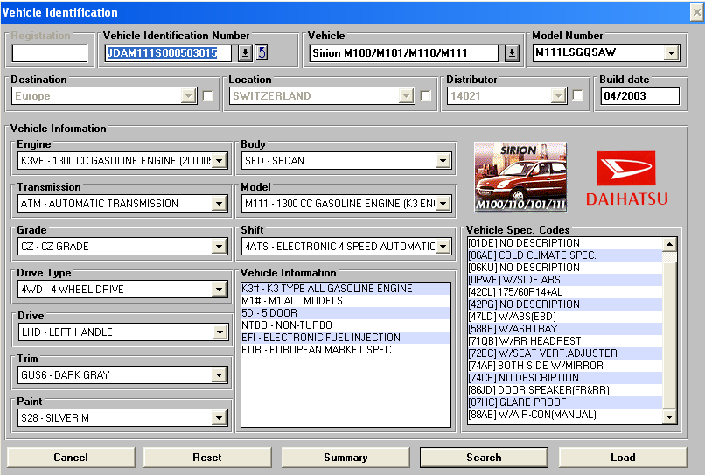The height and width of the screenshot is (475, 705).
Task: Close the Vehicle Identification window
Action: tap(695, 11)
